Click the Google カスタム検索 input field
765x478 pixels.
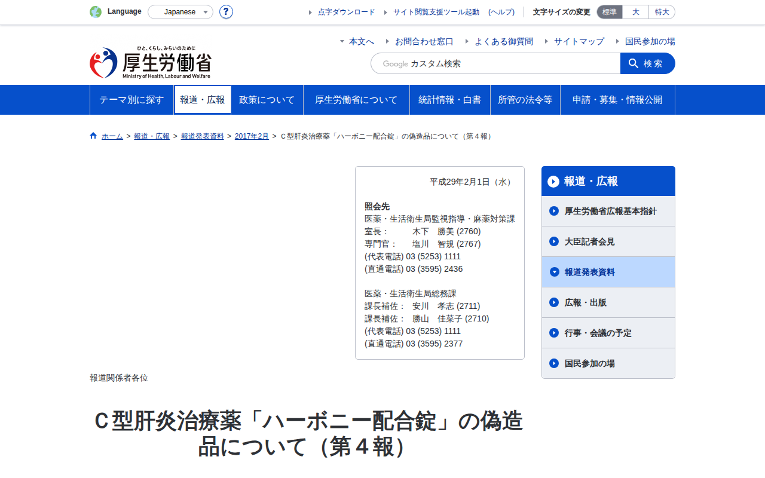pos(495,63)
